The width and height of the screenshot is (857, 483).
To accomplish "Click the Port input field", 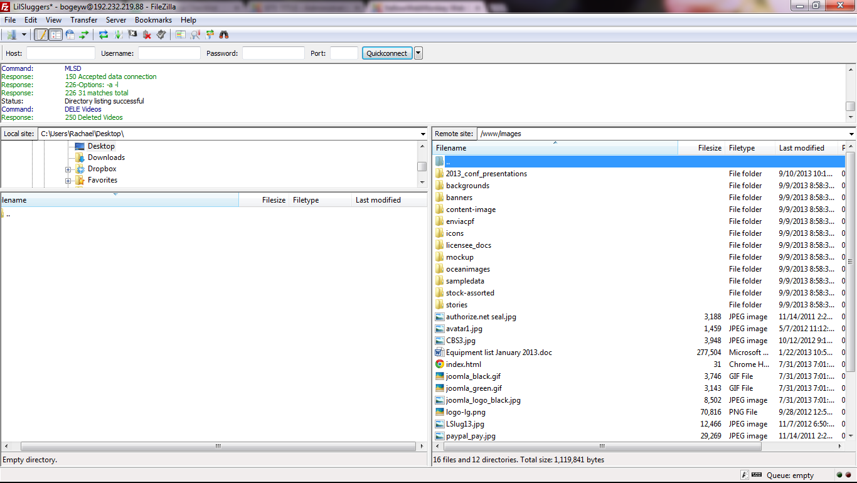I will [x=344, y=53].
